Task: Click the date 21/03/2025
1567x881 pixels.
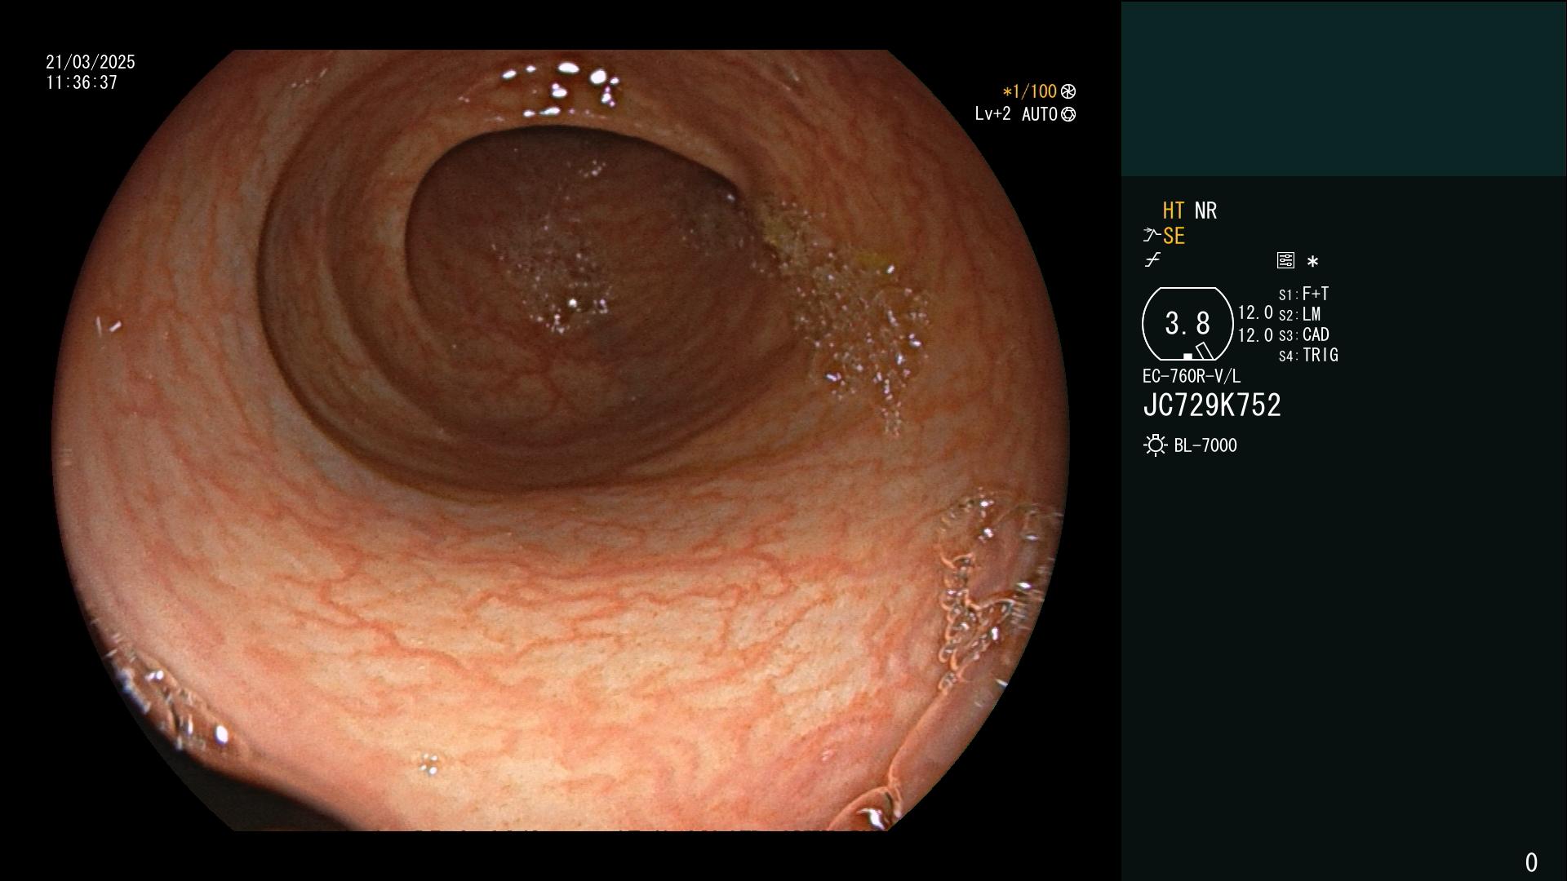Action: click(x=91, y=62)
